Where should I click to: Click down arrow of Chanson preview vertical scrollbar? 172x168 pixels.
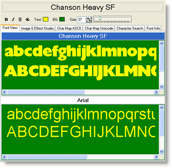[162, 87]
